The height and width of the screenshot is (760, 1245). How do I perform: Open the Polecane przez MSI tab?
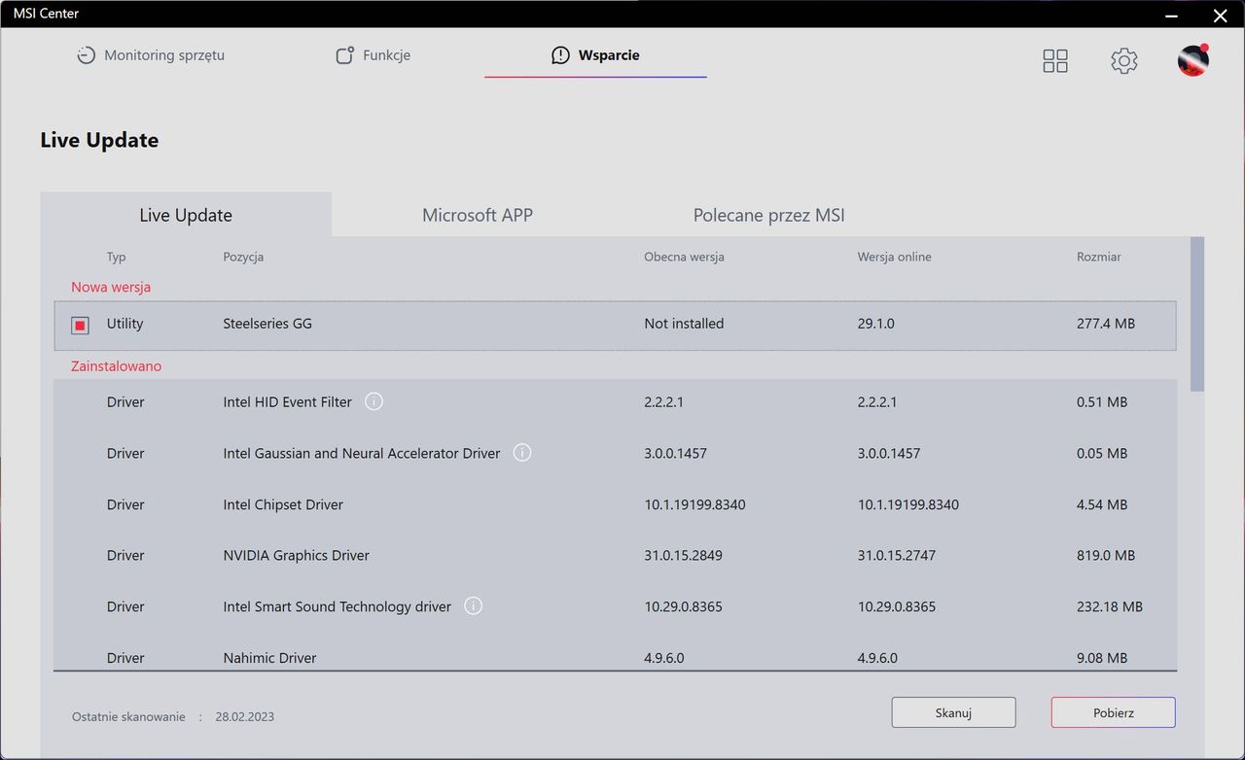[x=768, y=215]
